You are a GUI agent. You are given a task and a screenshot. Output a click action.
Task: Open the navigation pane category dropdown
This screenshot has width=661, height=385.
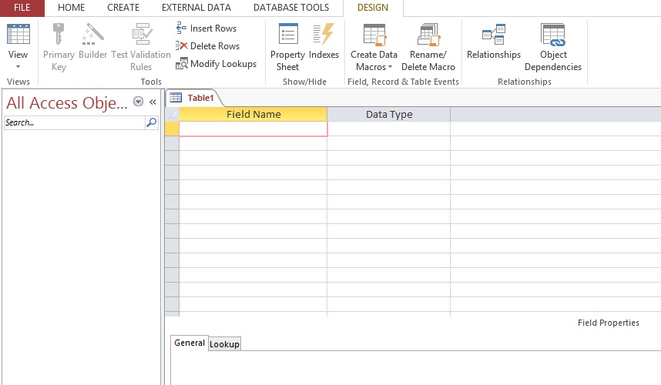(x=138, y=102)
